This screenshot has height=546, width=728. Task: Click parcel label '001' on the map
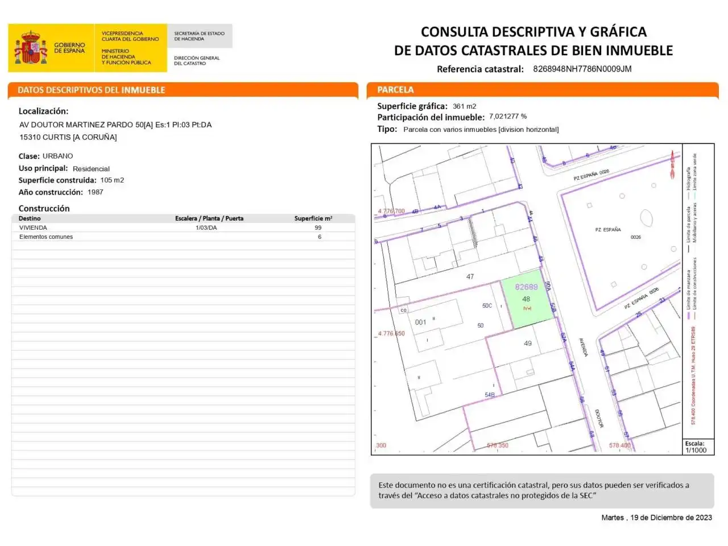click(x=420, y=322)
